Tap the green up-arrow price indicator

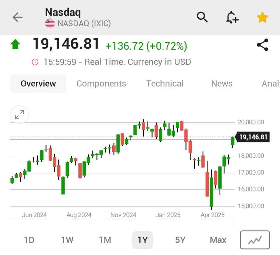coord(15,44)
